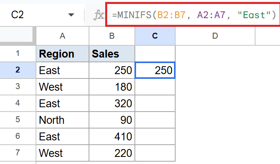Screen dimensions: 280x164
Task: Select cell A4 containing East
Action: tap(62, 103)
